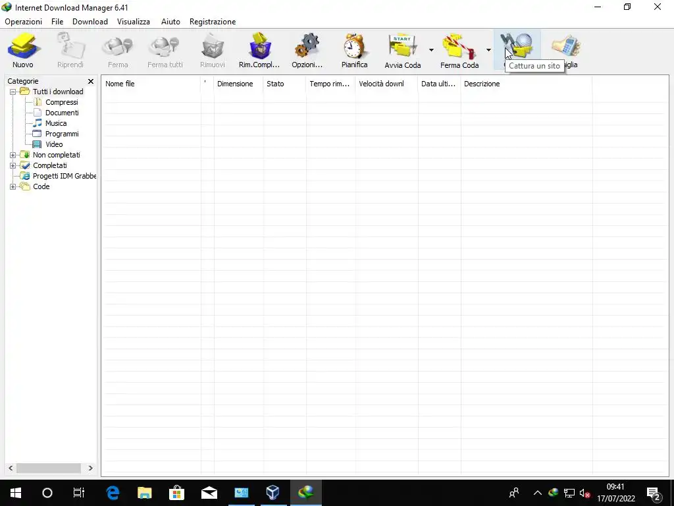Launch Microsoft Edge from taskbar
674x506 pixels.
tap(113, 493)
